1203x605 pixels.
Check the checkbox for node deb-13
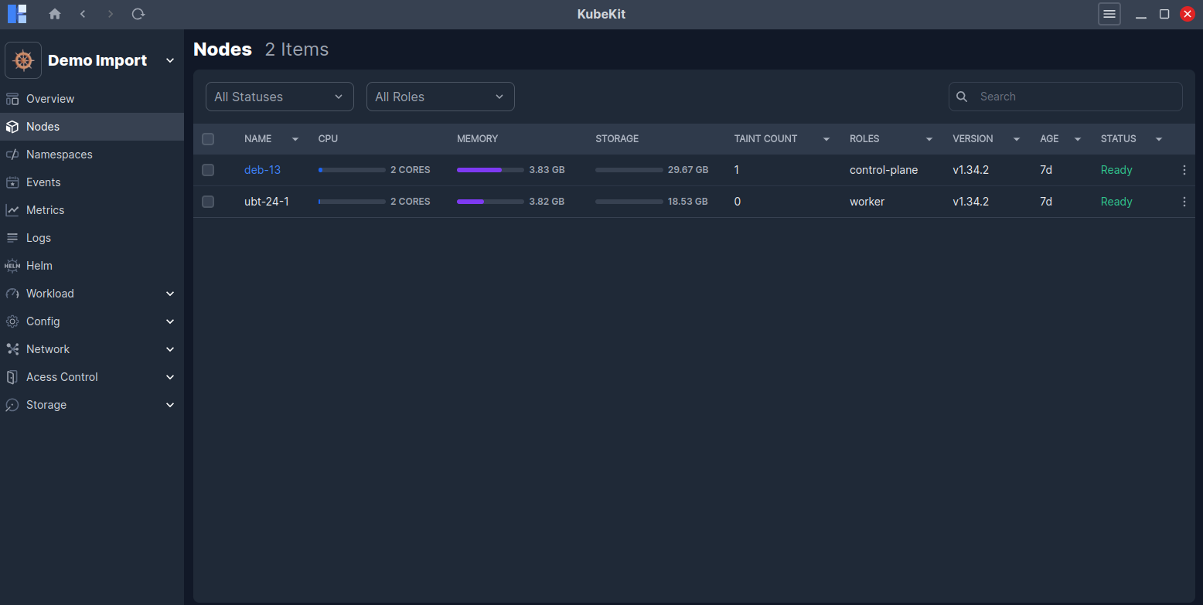point(208,169)
